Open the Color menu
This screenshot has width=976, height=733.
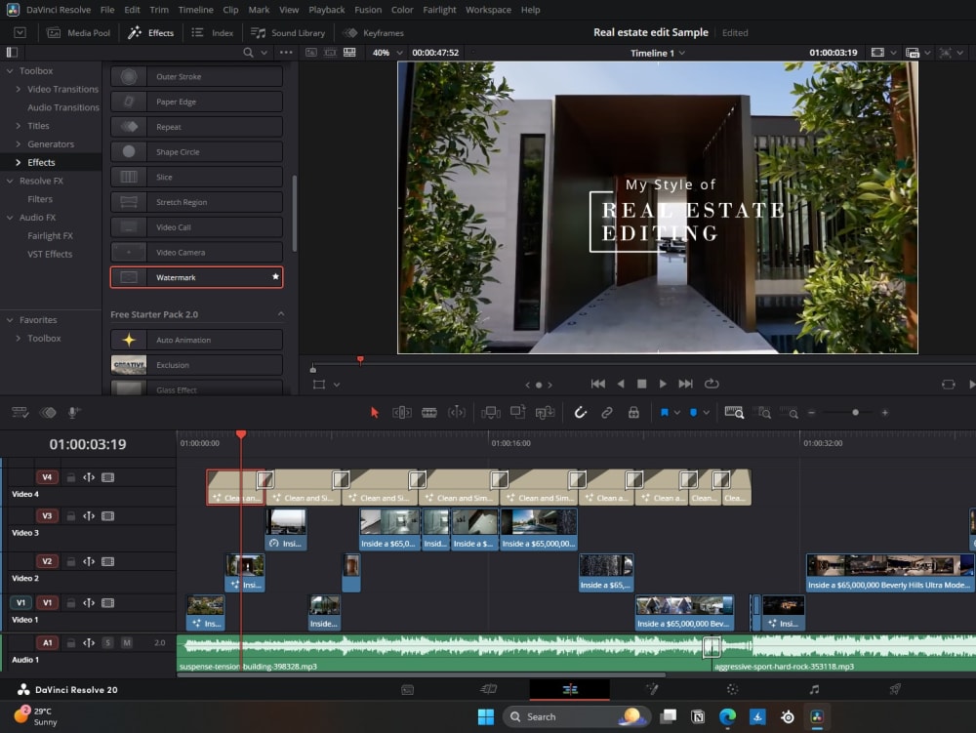point(402,10)
